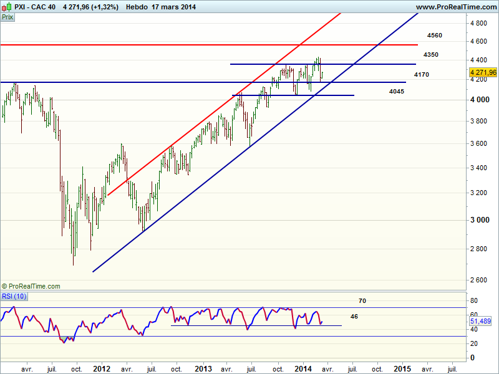This screenshot has width=499, height=374.
Task: Click the 2014 year on time axis
Action: (x=304, y=369)
